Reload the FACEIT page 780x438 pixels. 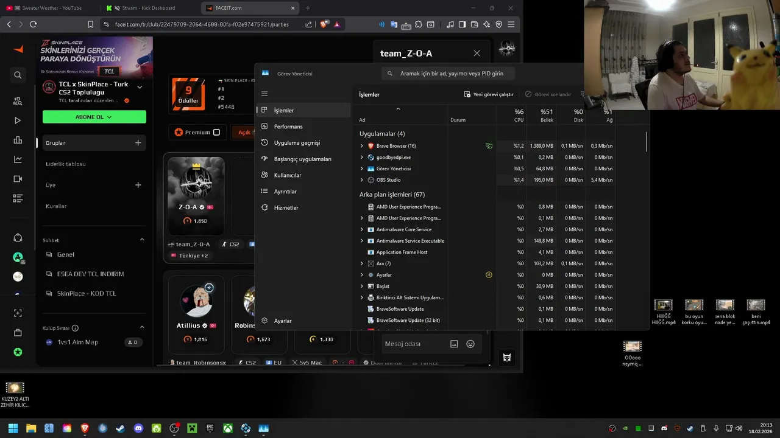click(x=33, y=24)
